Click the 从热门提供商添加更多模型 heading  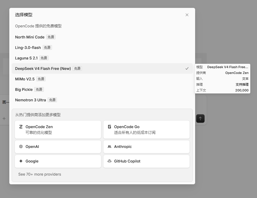(x=38, y=115)
